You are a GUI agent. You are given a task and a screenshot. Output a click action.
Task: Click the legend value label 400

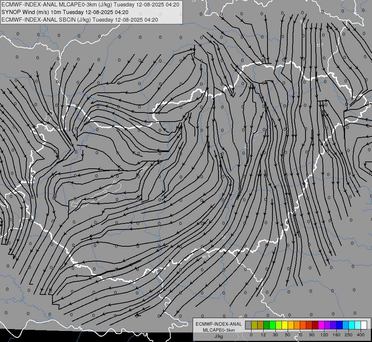(361, 335)
